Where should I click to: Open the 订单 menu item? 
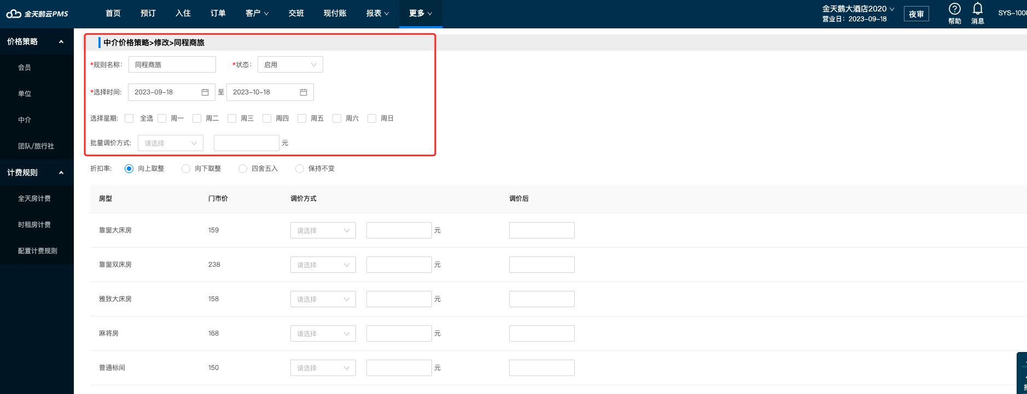[218, 13]
